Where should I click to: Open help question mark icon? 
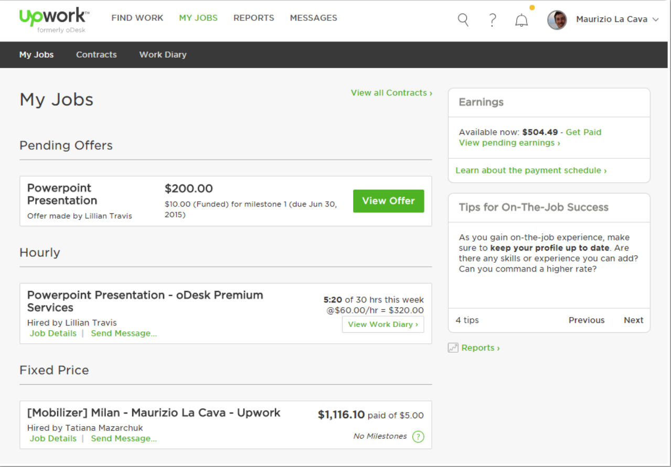492,20
